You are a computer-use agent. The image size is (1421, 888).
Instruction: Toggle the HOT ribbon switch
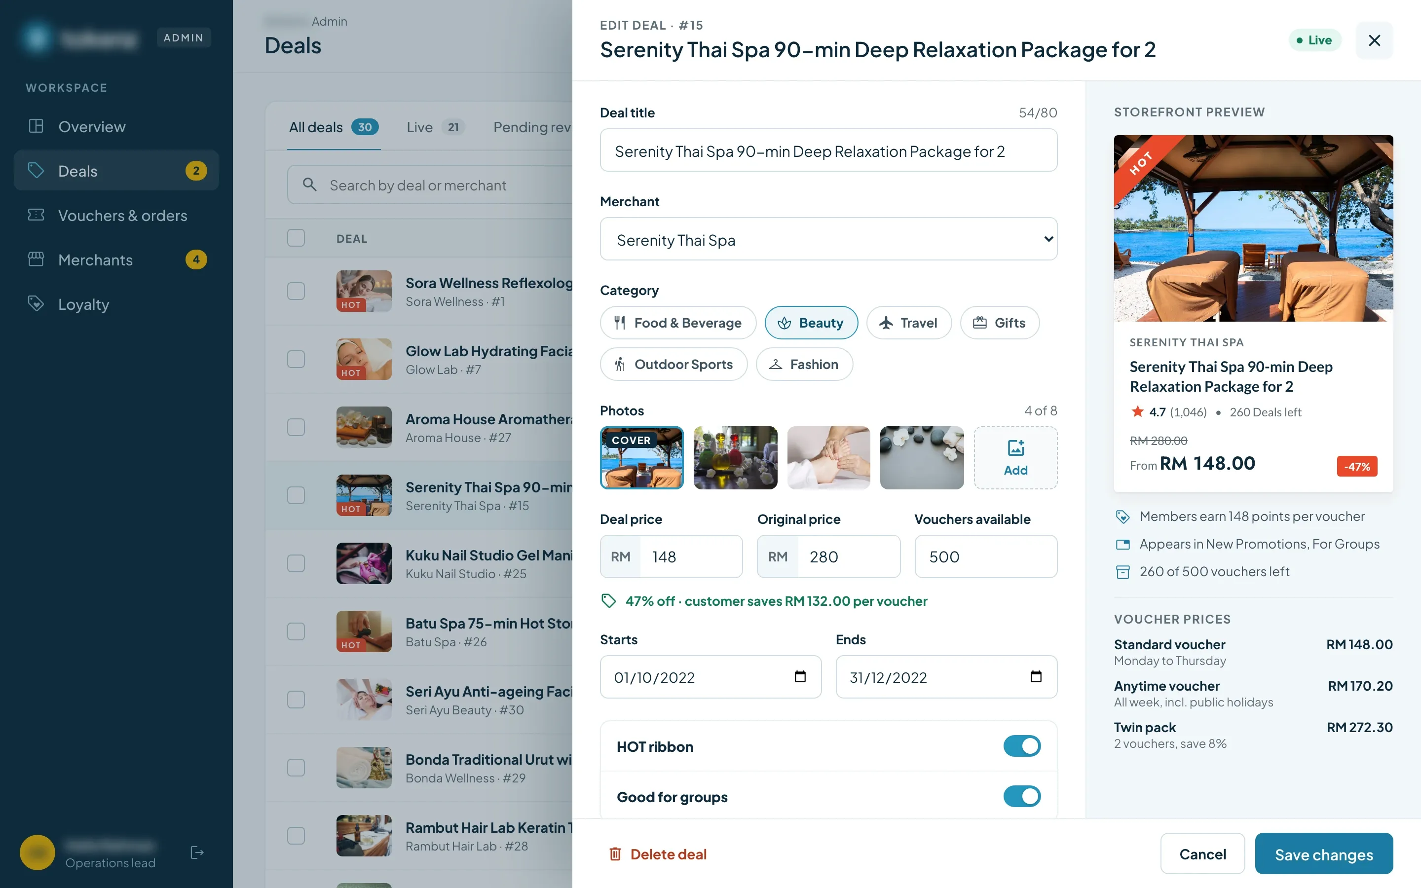pos(1022,746)
